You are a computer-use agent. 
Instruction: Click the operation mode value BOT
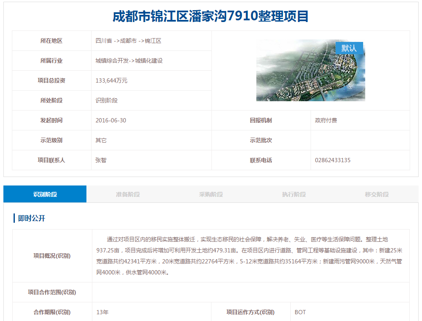[x=300, y=312]
